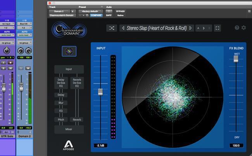The height and width of the screenshot is (156, 252).
Task: Select the A preset slot
Action: coord(198,28)
